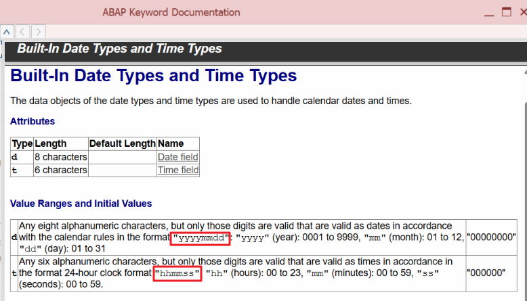
Task: Click the "Name" column header
Action: pos(178,143)
